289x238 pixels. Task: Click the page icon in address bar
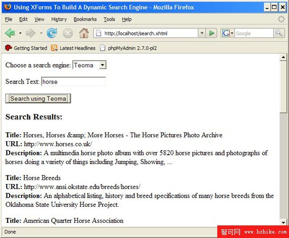[x=99, y=33]
